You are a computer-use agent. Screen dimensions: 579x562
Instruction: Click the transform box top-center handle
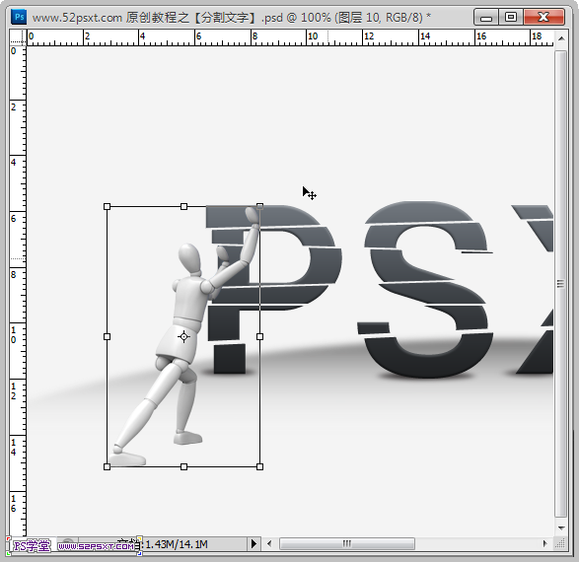tap(183, 207)
